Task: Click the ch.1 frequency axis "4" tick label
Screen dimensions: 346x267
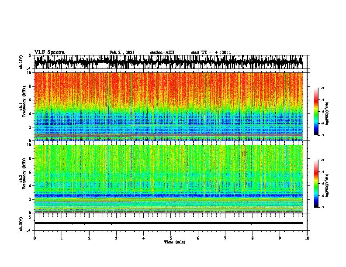Action: pos(30,114)
